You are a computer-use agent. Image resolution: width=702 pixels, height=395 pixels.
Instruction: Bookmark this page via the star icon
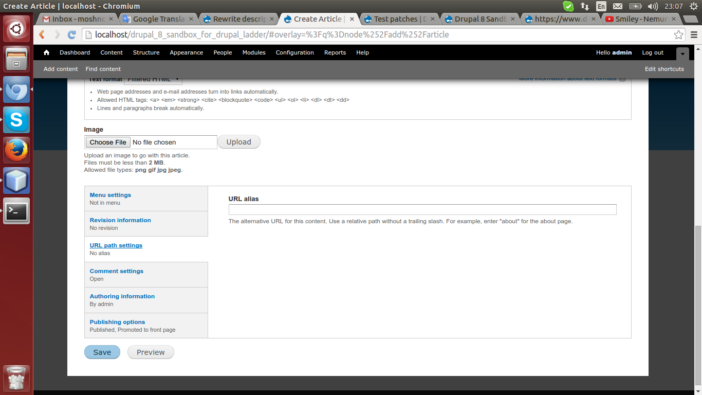point(679,34)
